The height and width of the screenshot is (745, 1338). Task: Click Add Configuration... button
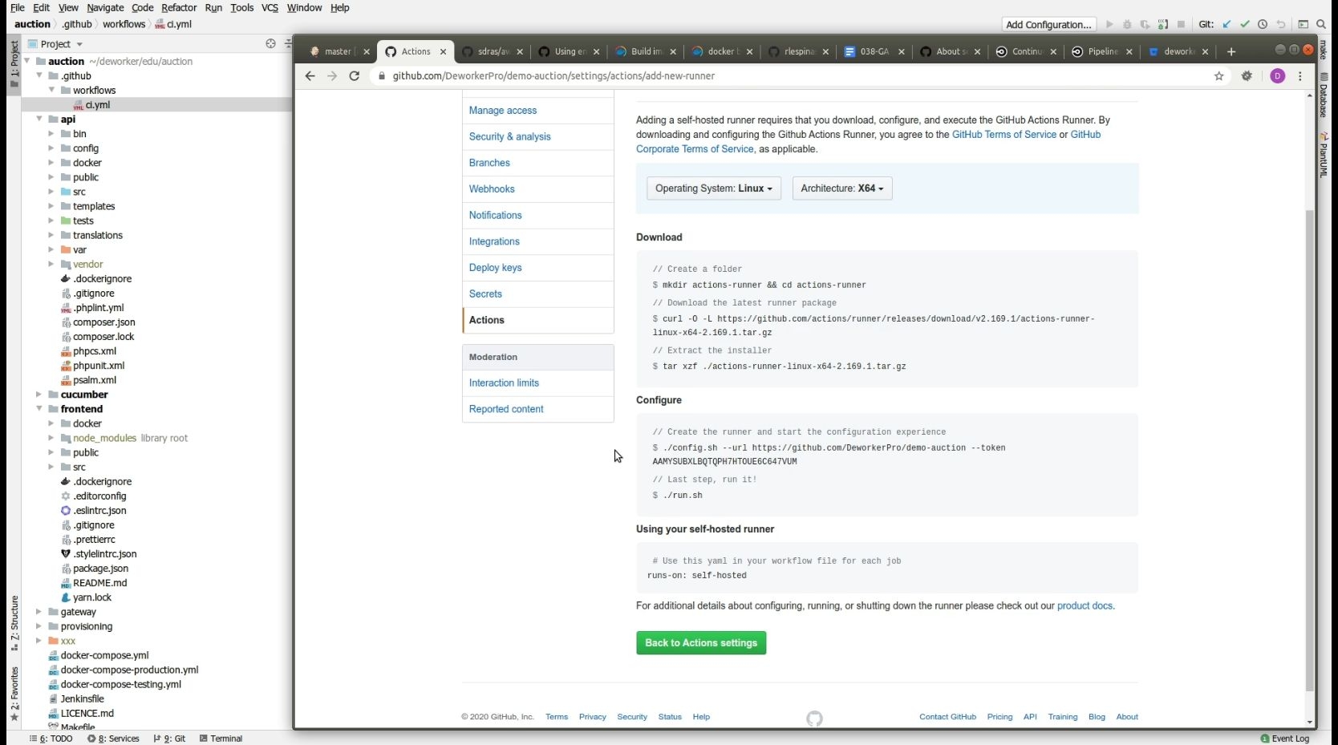pyautogui.click(x=1048, y=24)
